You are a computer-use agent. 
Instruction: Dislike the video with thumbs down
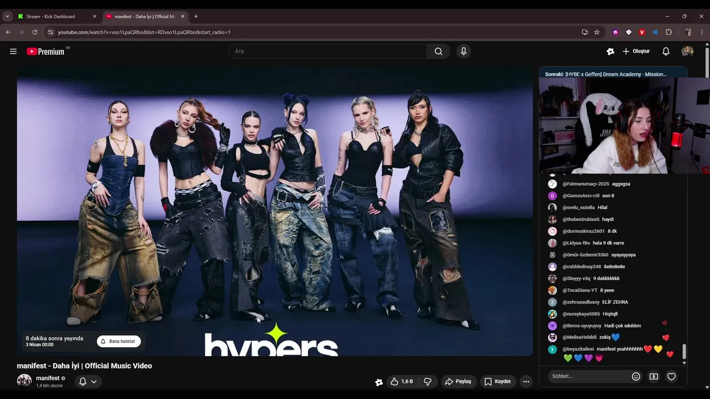[428, 381]
